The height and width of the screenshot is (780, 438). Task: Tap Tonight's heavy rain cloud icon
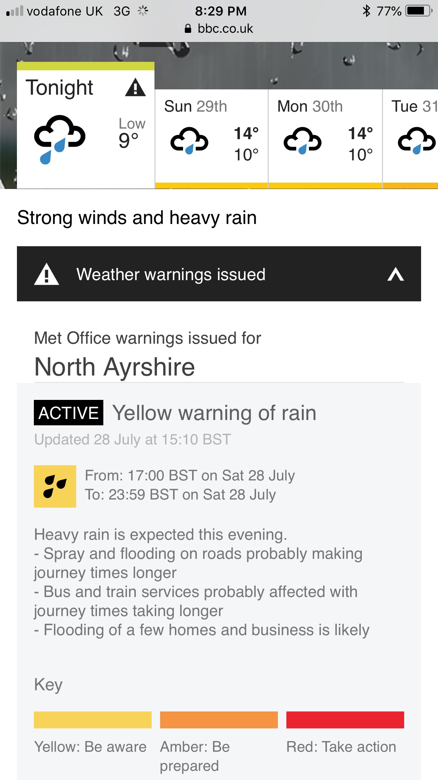click(59, 138)
